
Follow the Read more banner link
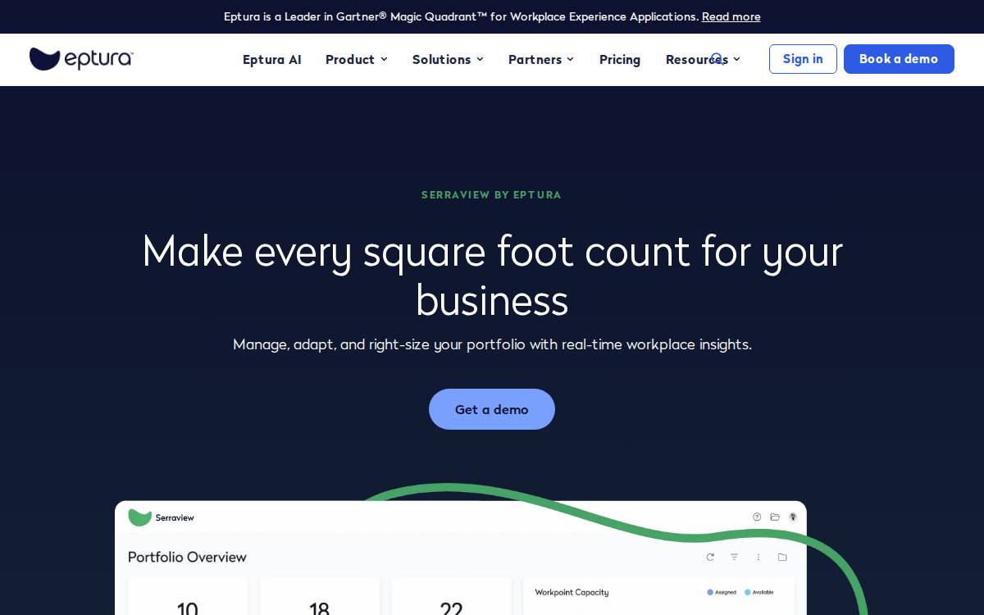click(731, 16)
